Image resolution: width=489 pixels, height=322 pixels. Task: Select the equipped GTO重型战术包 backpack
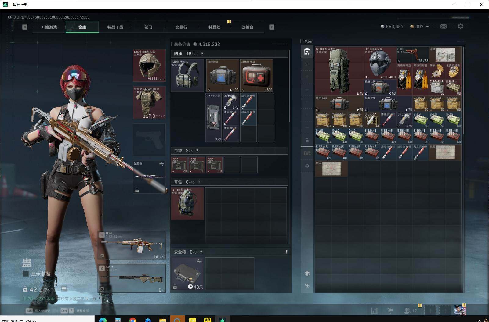(x=187, y=203)
